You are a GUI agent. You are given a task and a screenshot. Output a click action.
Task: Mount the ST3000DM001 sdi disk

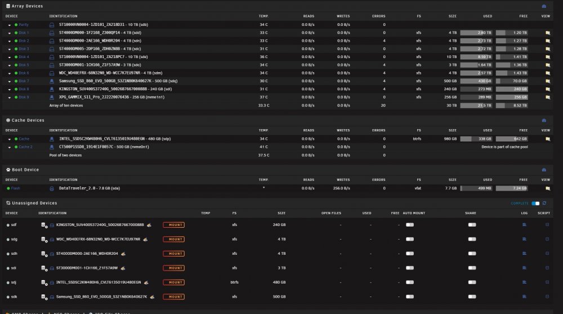[x=174, y=268]
